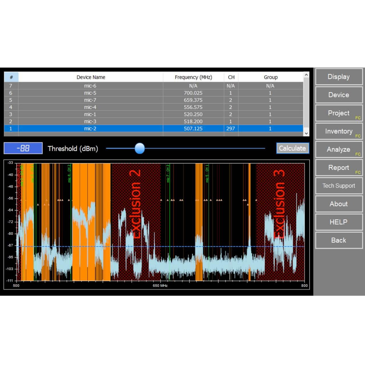Open the Device menu button

[x=339, y=95]
